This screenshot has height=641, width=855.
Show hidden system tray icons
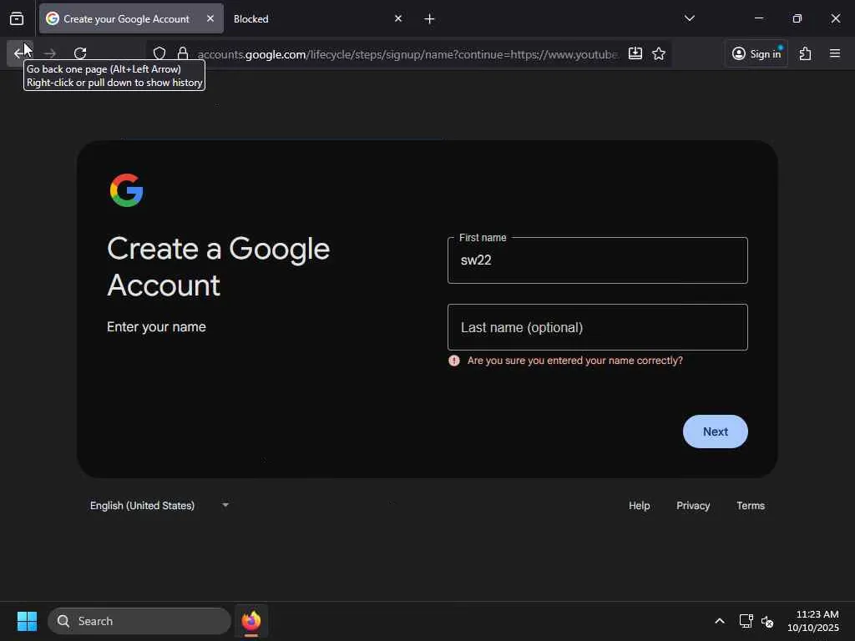tap(720, 621)
